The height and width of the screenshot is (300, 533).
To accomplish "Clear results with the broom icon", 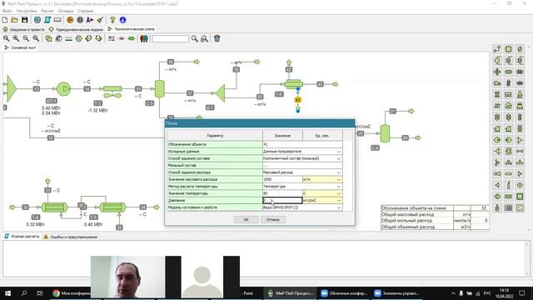I will click(x=100, y=20).
